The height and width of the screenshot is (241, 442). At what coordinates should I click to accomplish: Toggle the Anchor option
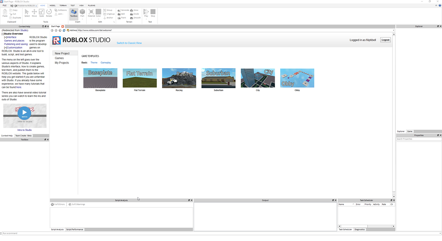(x=108, y=17)
